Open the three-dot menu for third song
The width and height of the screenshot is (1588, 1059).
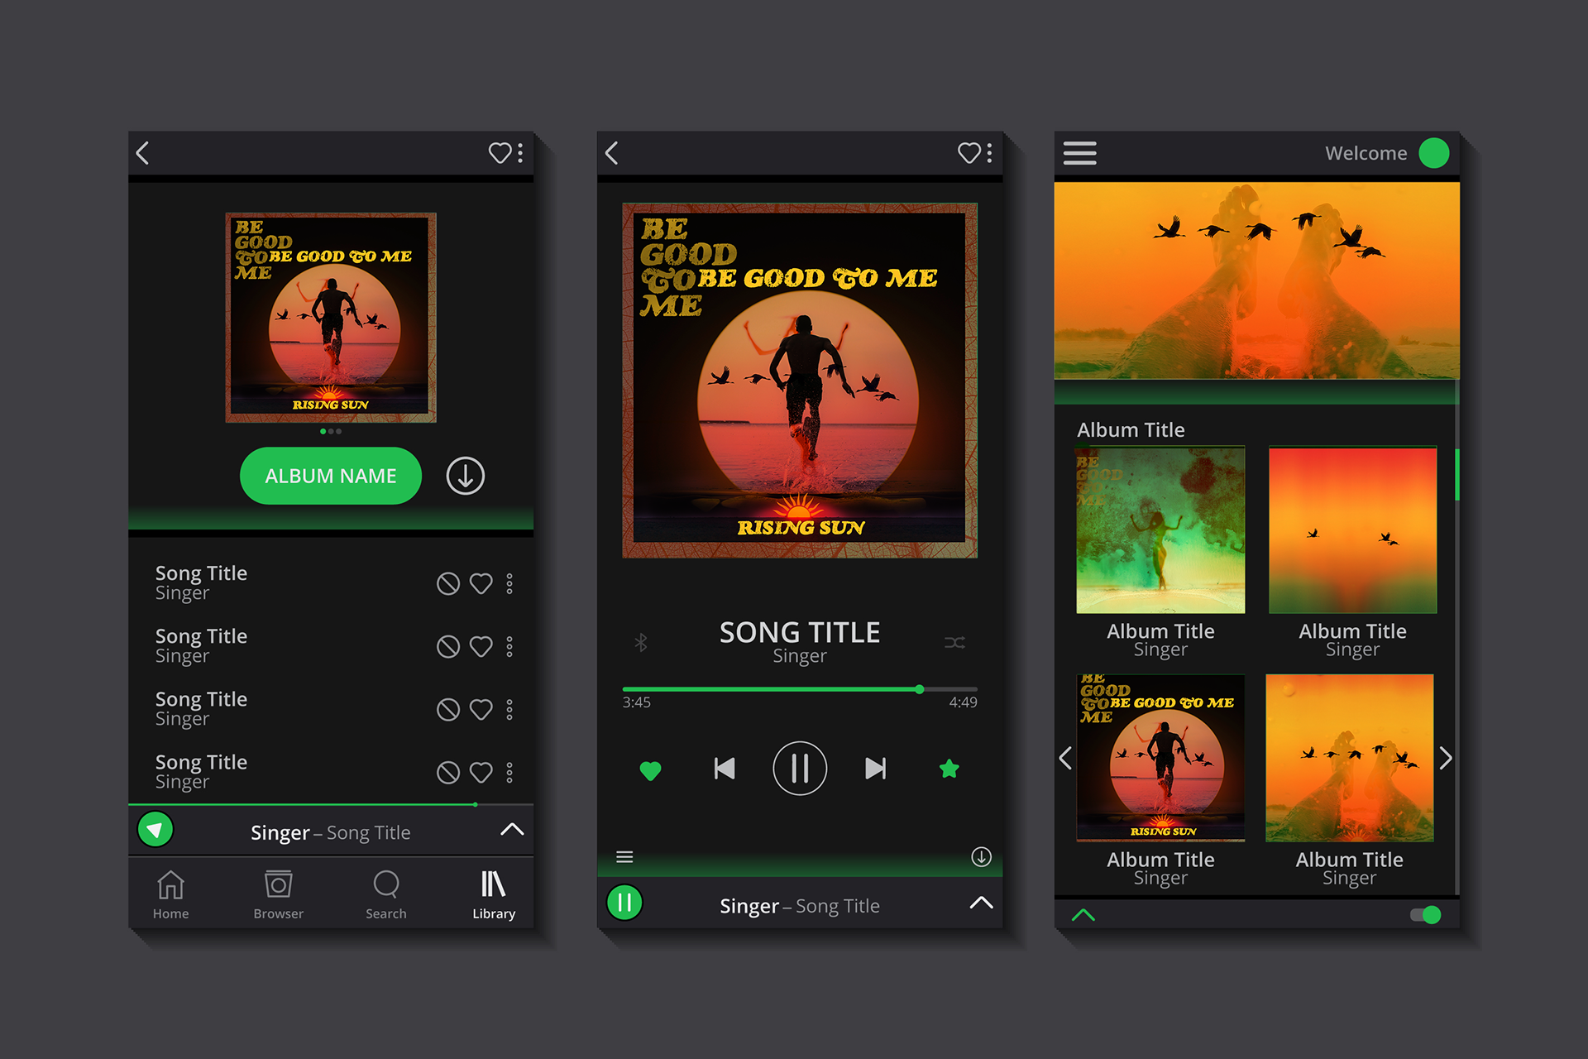coord(509,710)
